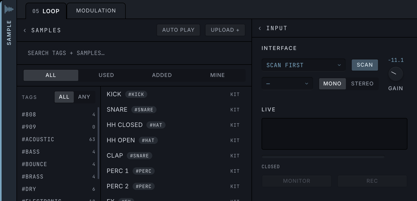The height and width of the screenshot is (201, 417).
Task: Click the waveform icon above SAMPLE sidebar
Action: tap(9, 9)
